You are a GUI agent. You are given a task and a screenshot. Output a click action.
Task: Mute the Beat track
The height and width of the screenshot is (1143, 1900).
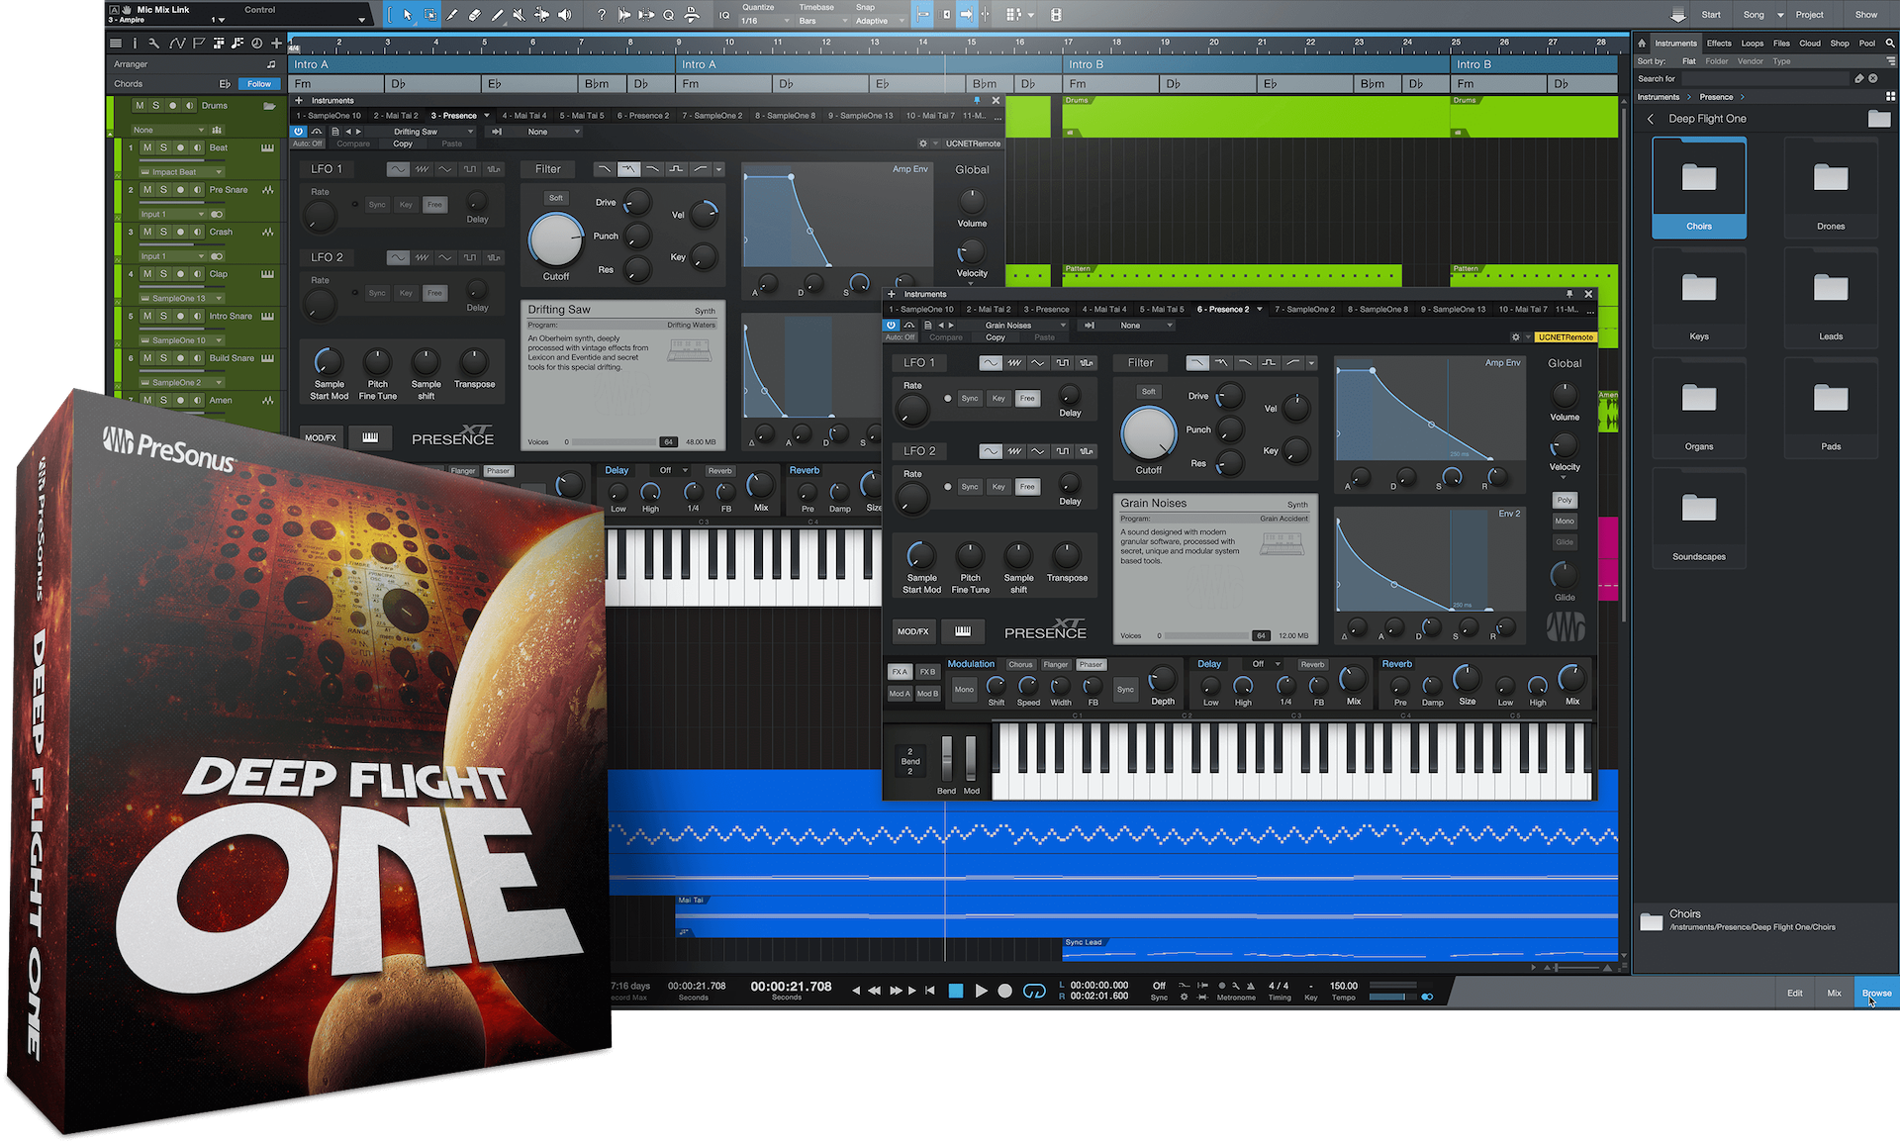147,147
